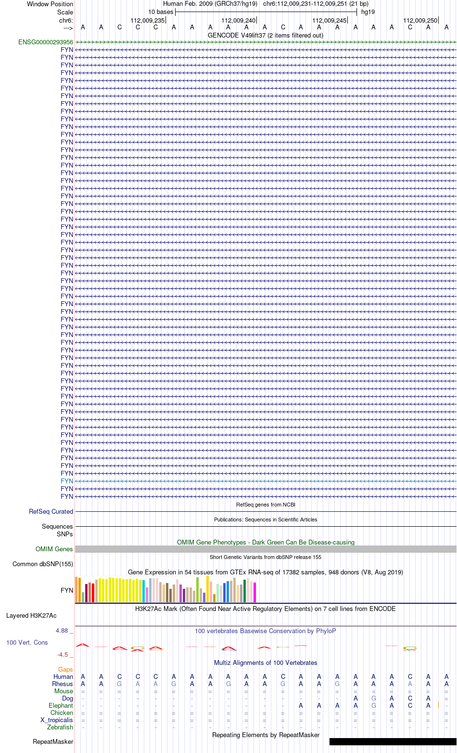
Task: Click the 'chr6:' base position label
Action: click(66, 20)
